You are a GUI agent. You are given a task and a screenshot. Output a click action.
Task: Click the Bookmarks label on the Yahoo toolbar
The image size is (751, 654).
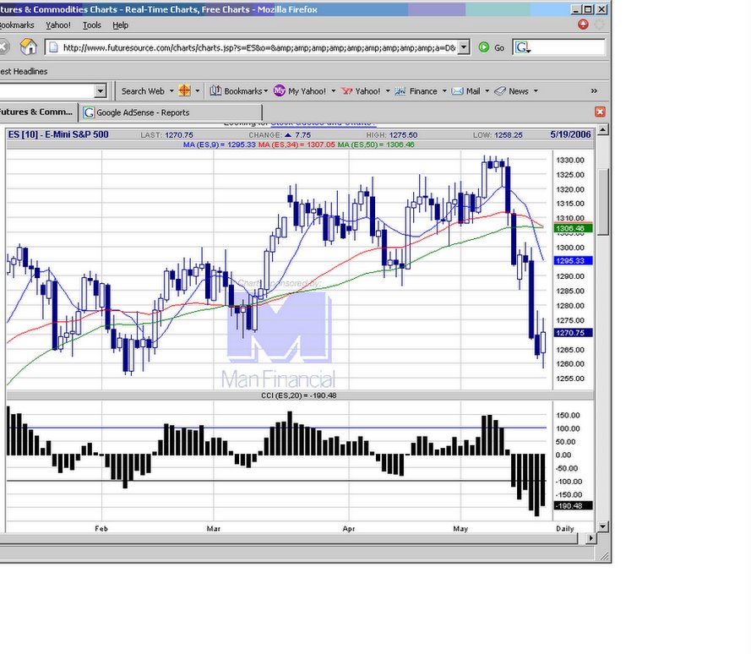click(242, 91)
